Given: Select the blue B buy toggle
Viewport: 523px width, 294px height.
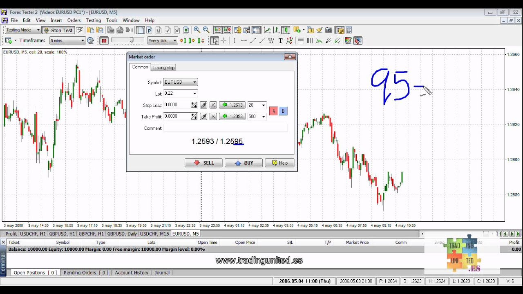Looking at the screenshot, I should (283, 111).
